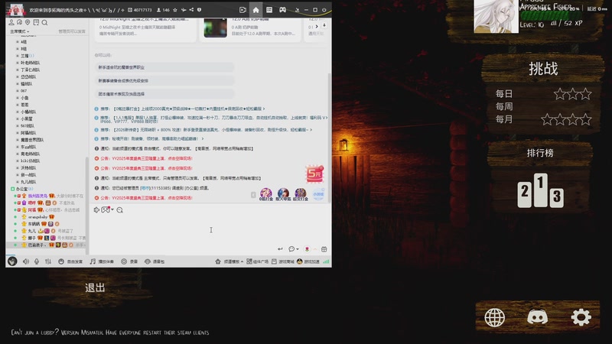Click the headset icon above channel tree
Screen dimensions: 612x344
(19, 22)
